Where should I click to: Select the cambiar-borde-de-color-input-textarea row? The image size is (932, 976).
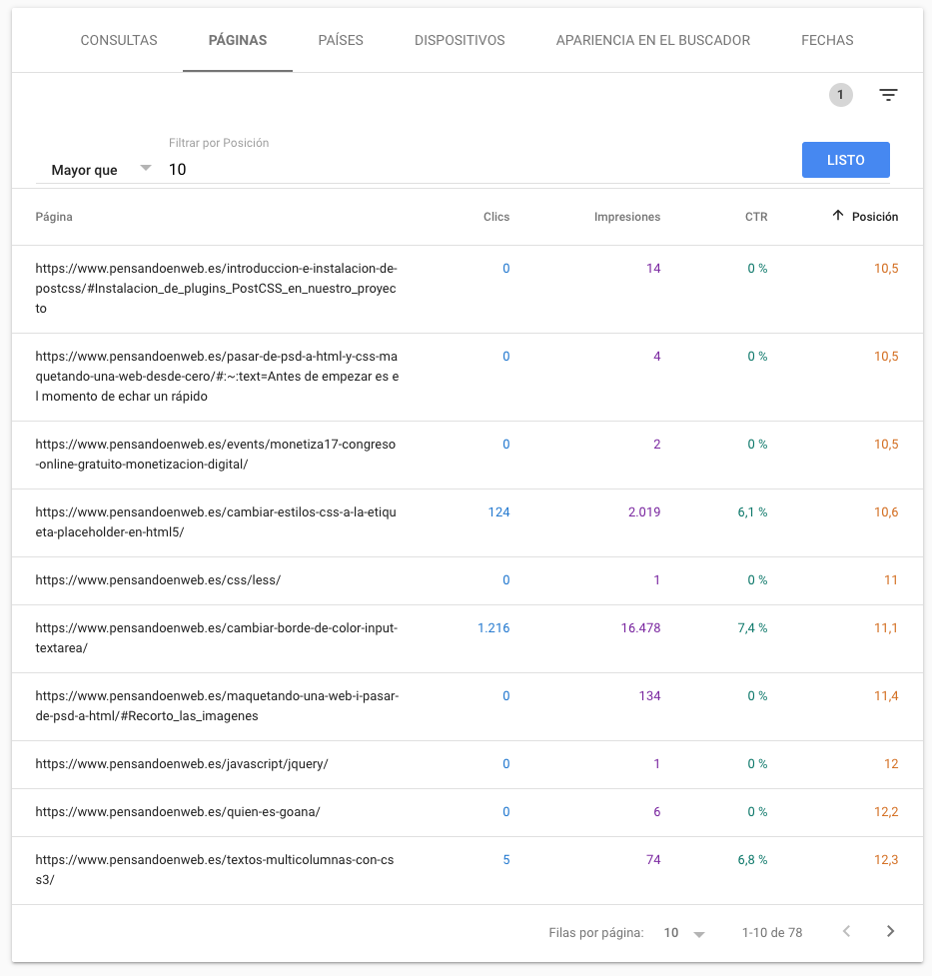pos(466,638)
